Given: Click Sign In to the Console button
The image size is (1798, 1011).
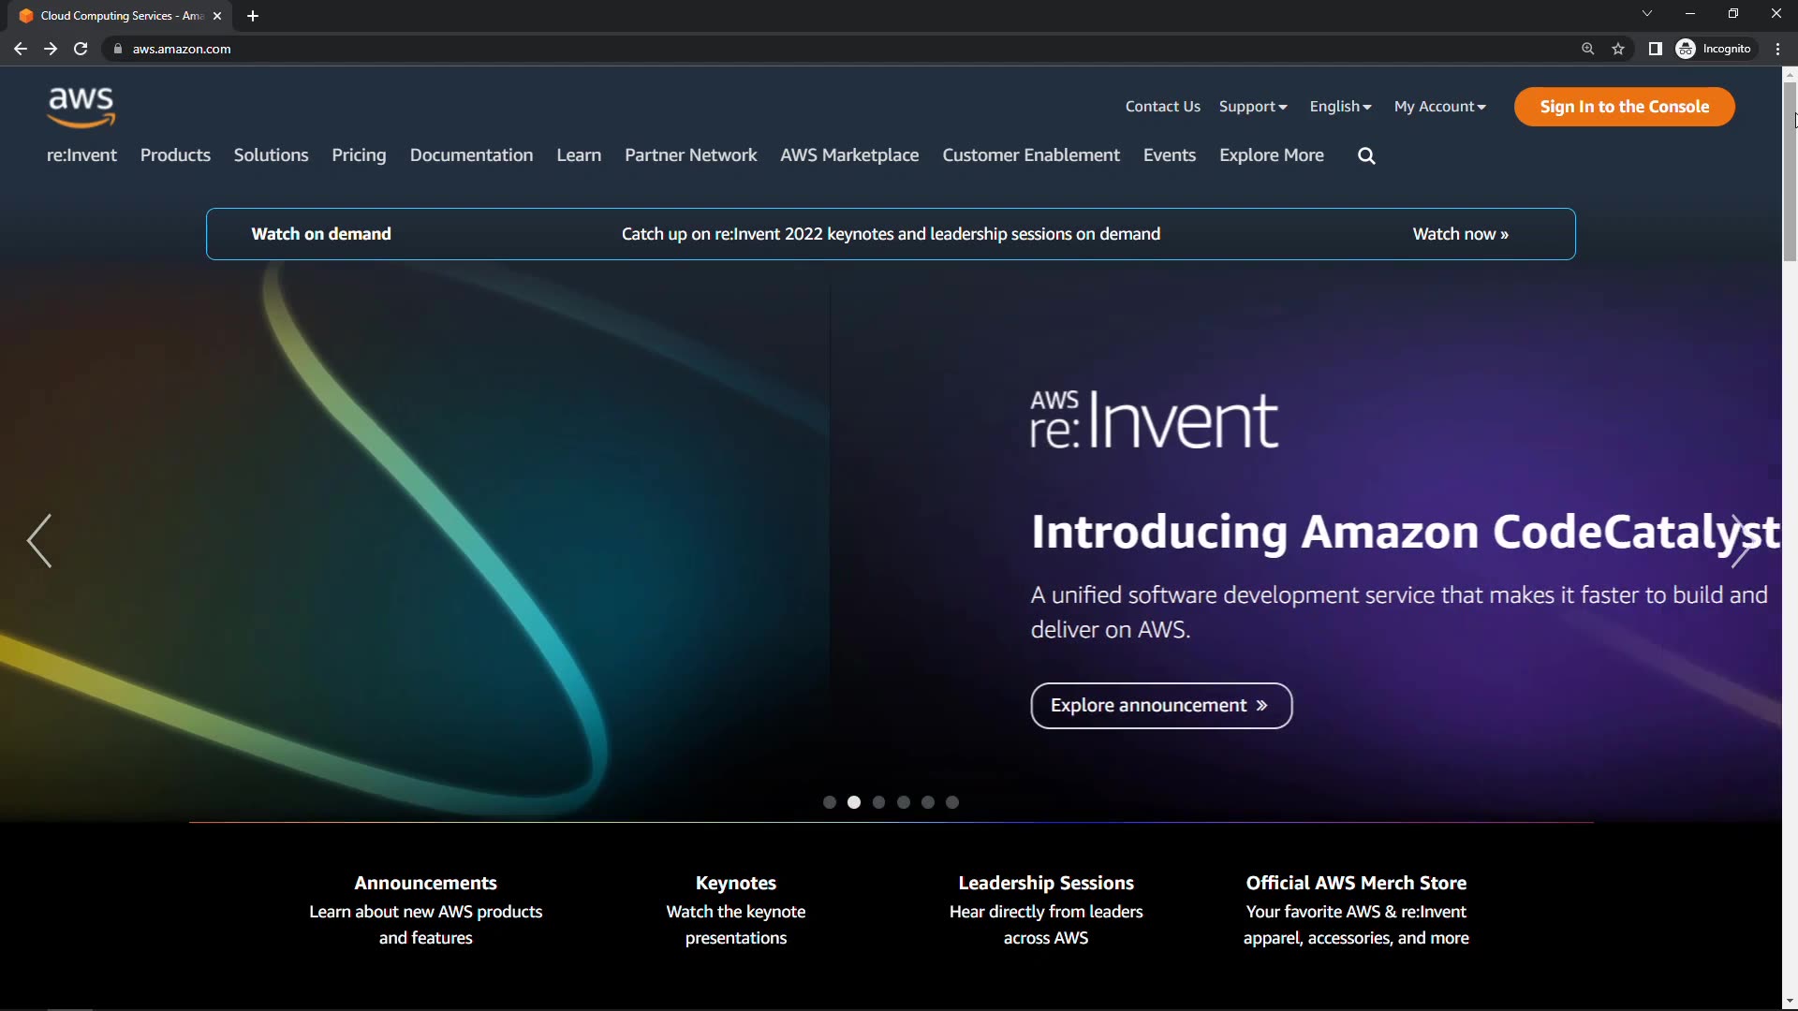Looking at the screenshot, I should 1624,107.
